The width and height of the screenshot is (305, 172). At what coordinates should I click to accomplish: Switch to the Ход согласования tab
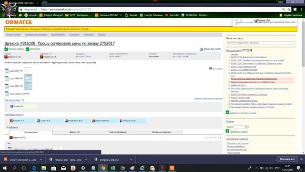click(118, 132)
